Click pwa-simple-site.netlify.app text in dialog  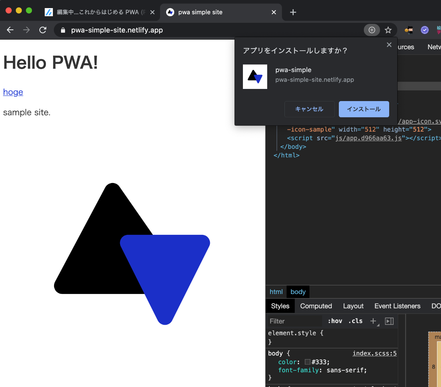click(x=315, y=80)
